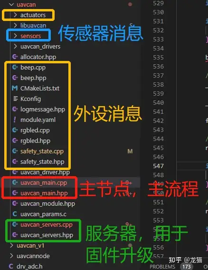Click line number 547 in the gutter
208x270 pixels.
(x=158, y=166)
